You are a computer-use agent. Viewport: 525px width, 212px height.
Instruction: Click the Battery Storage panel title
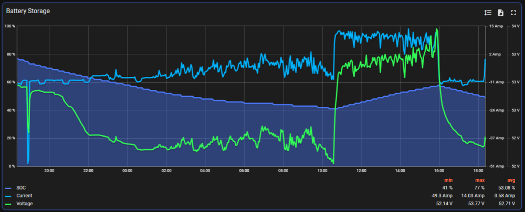[x=28, y=11]
